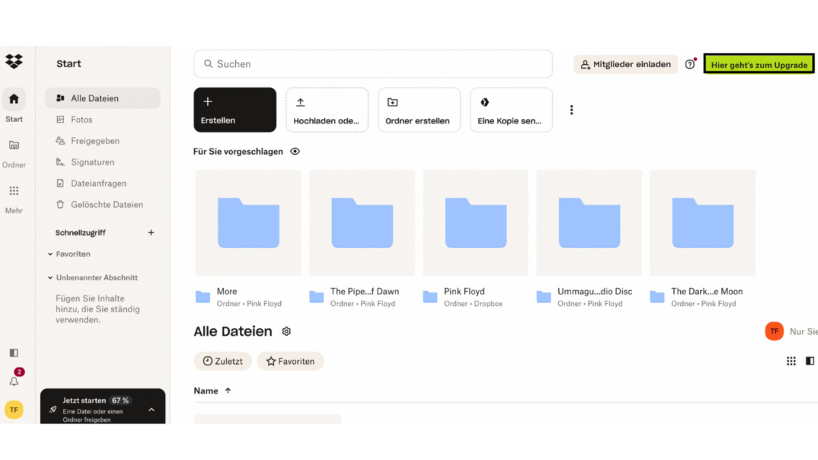Screen dimensions: 818x460
Task: Click the 67 % progress badge
Action: tap(121, 400)
